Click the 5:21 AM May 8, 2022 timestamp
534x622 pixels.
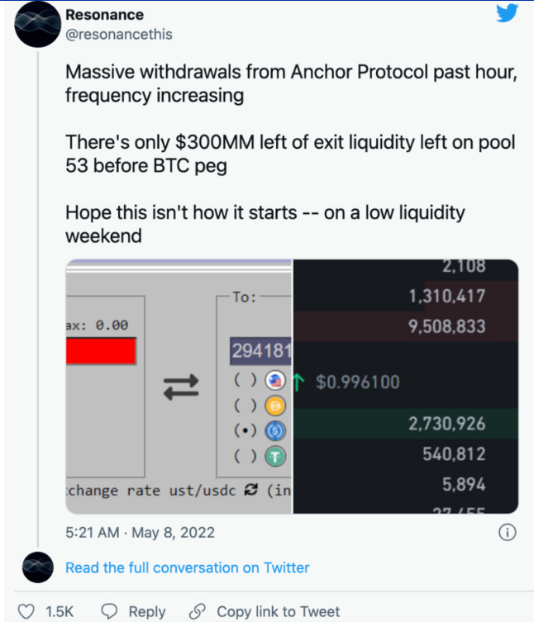(141, 532)
